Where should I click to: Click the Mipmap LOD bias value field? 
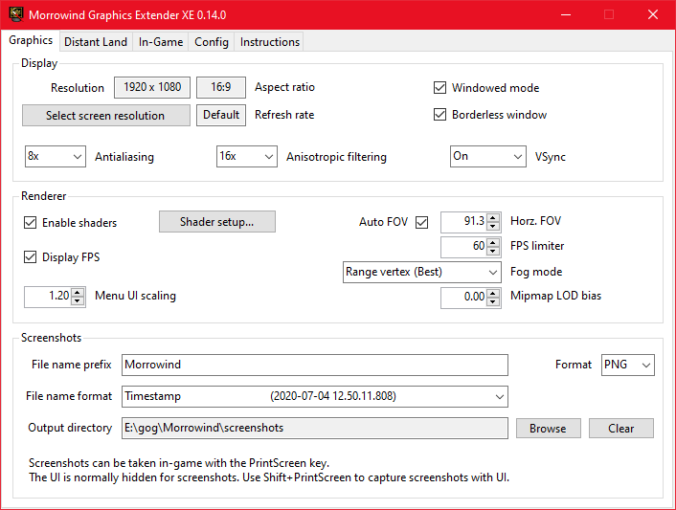point(464,298)
